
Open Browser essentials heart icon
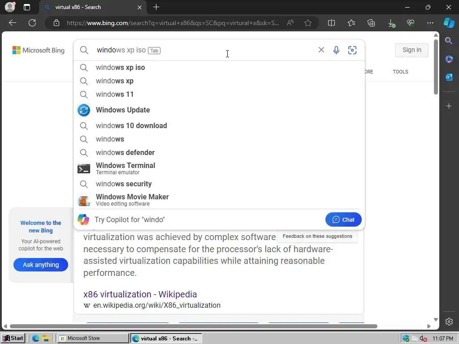pyautogui.click(x=411, y=23)
